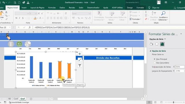Viewport: 185px width, 104px height.
Task: Toggle italic with the I button
Action: [x=19, y=18]
